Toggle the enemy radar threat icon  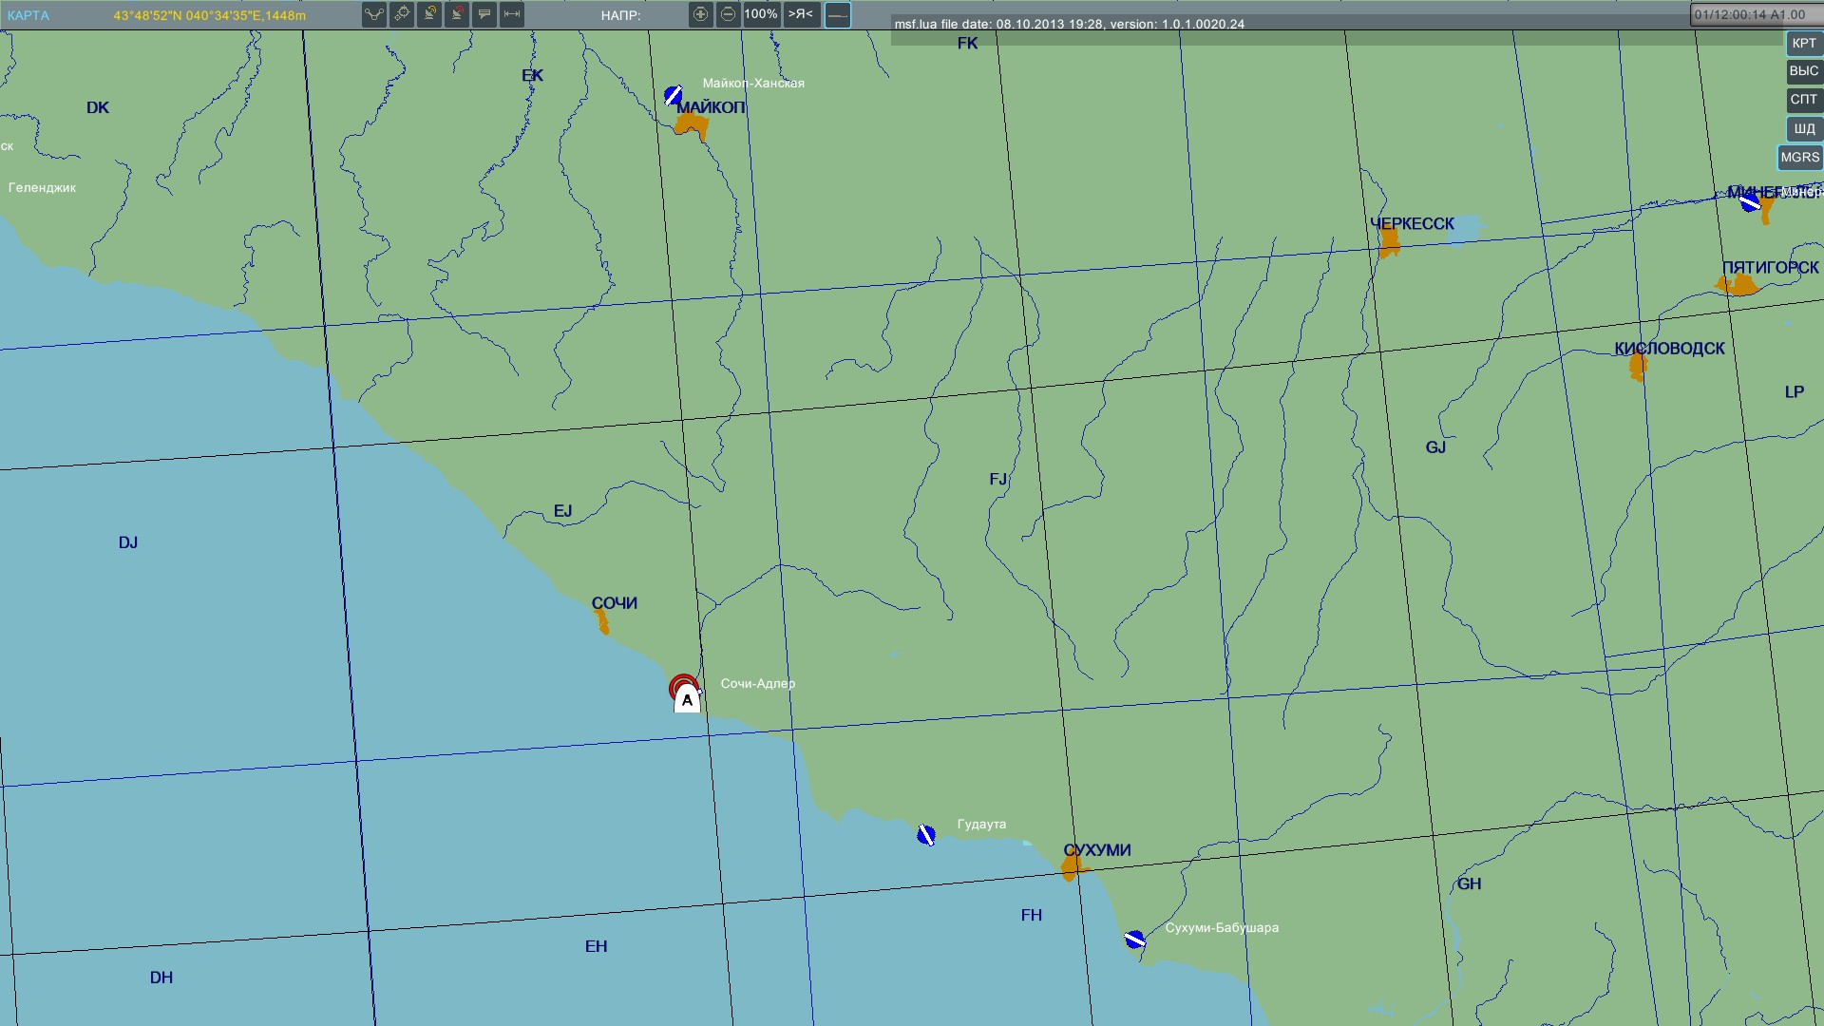tap(457, 14)
